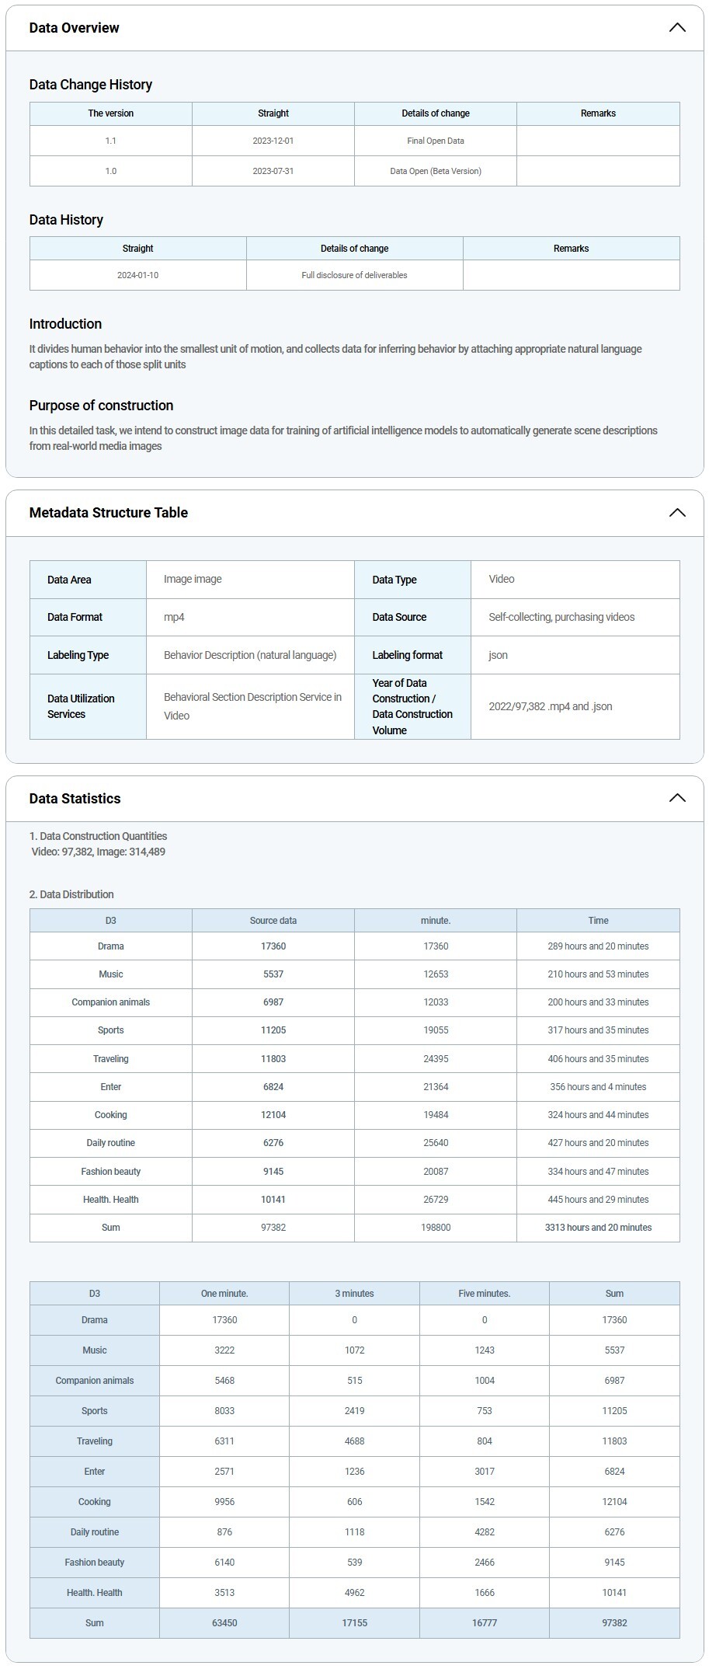Image resolution: width=709 pixels, height=1669 pixels.
Task: Select Behavior Description (natural language) cell
Action: [249, 655]
